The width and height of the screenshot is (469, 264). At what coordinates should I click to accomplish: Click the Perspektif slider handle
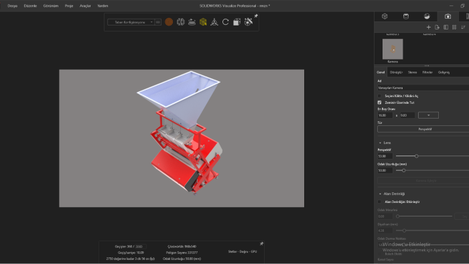[416, 156]
